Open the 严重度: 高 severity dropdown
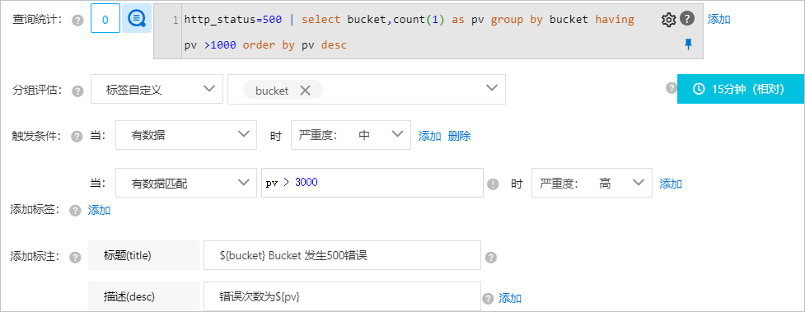This screenshot has height=312, width=805. tap(592, 183)
